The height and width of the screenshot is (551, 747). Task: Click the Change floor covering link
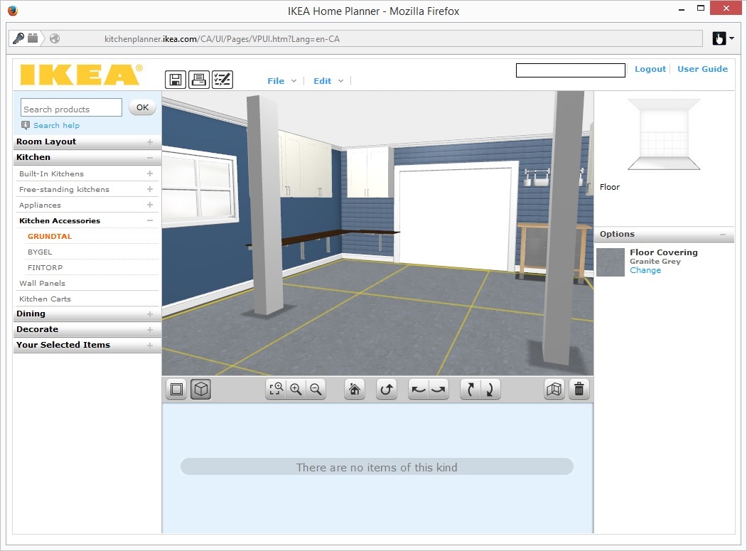pyautogui.click(x=645, y=270)
